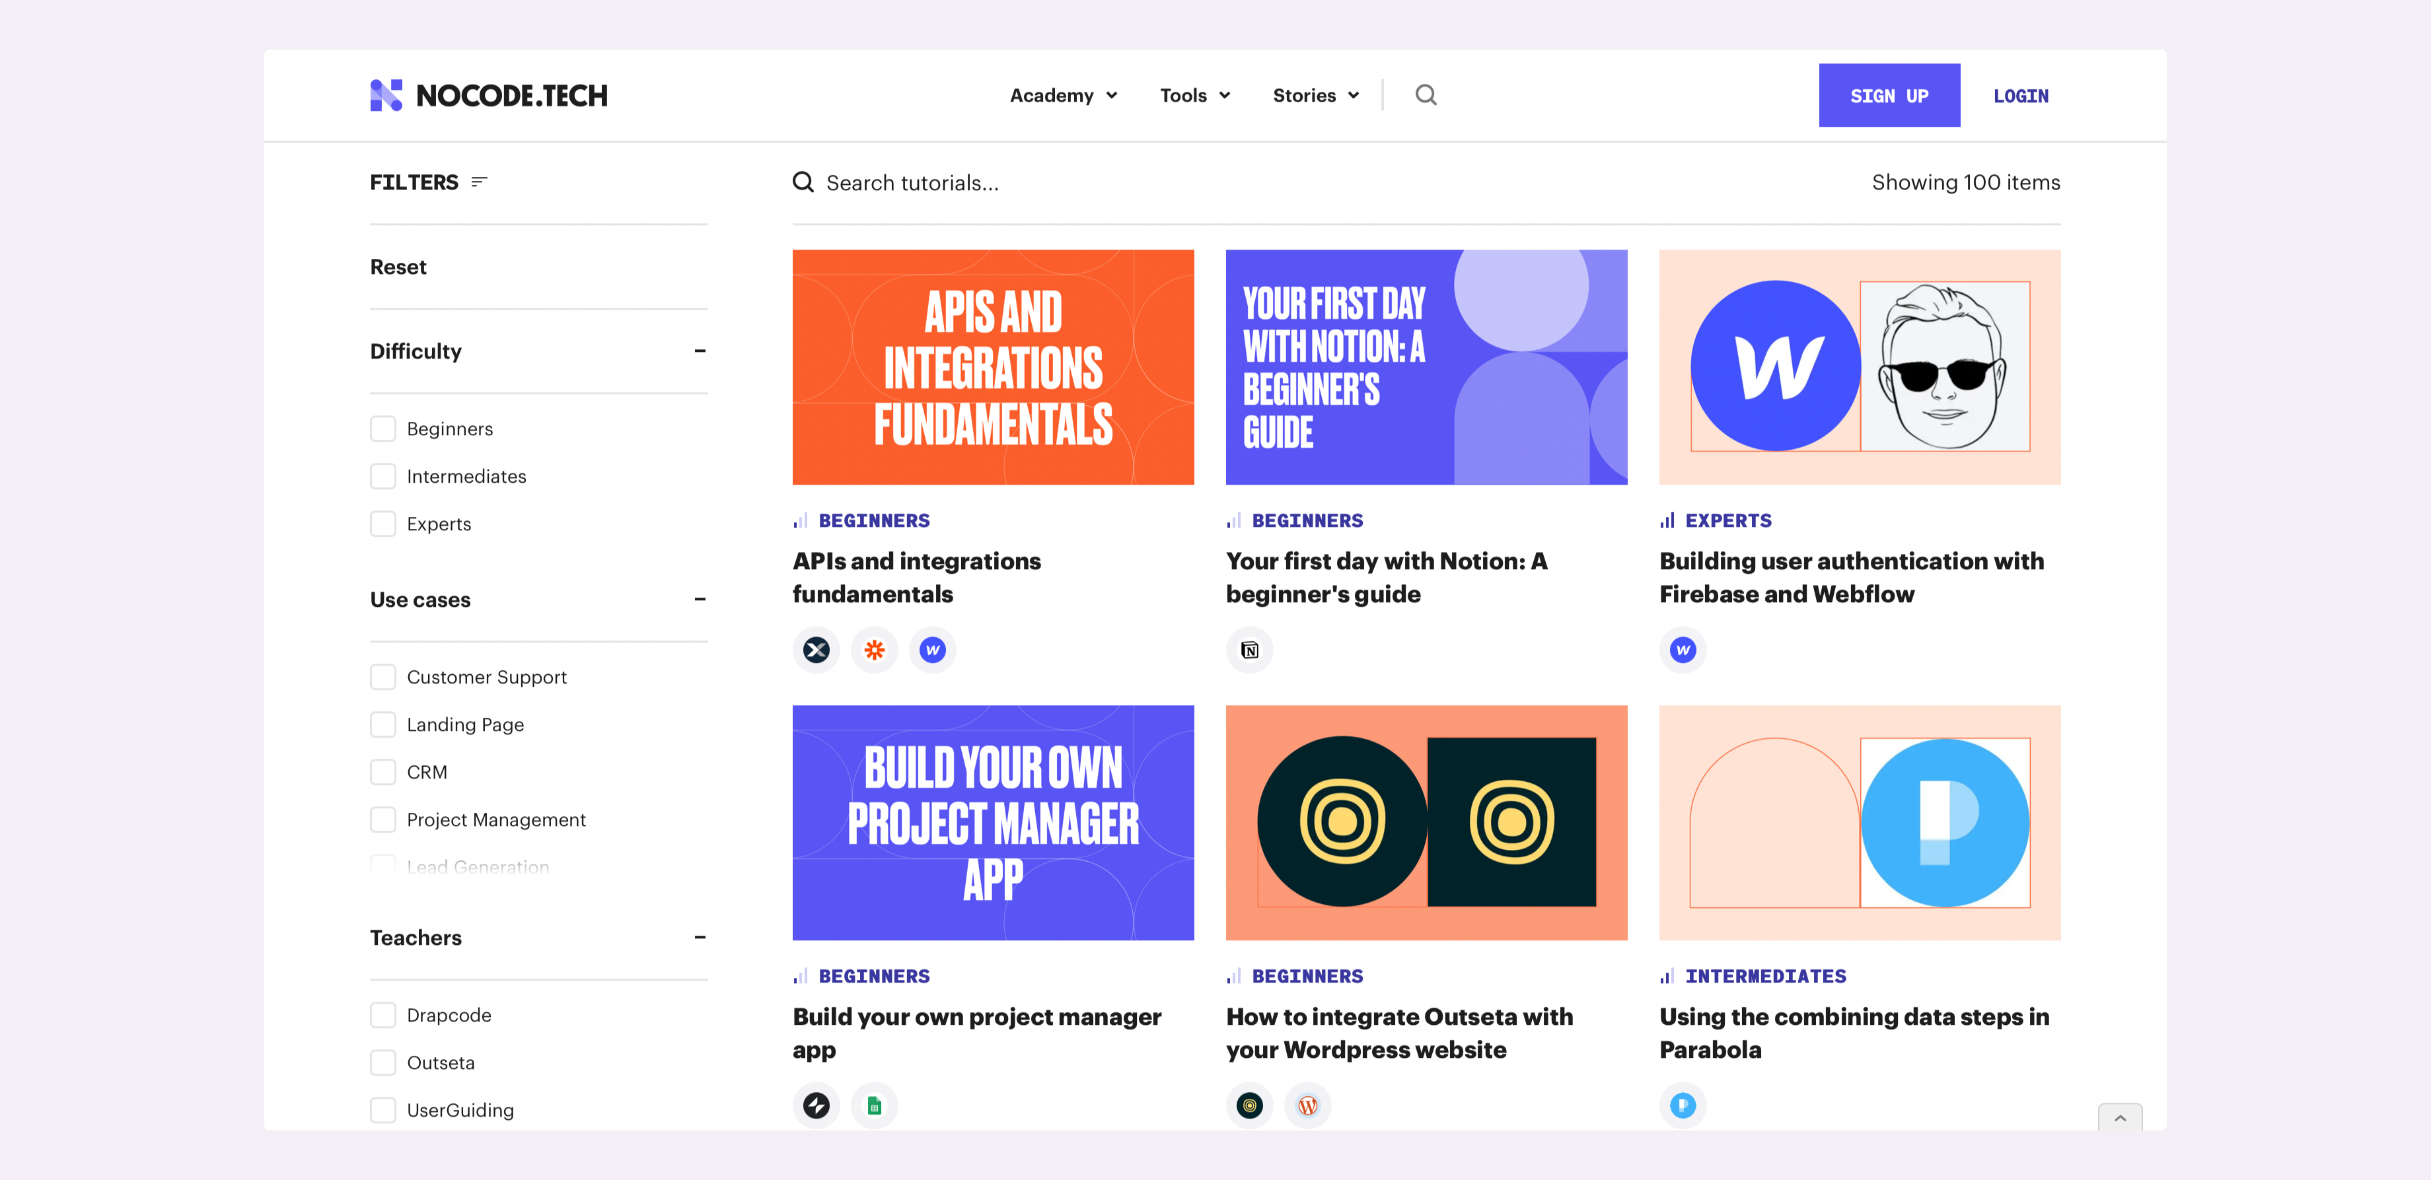Open the Academy dropdown menu
Screen dimensions: 2431x1180
point(1064,95)
